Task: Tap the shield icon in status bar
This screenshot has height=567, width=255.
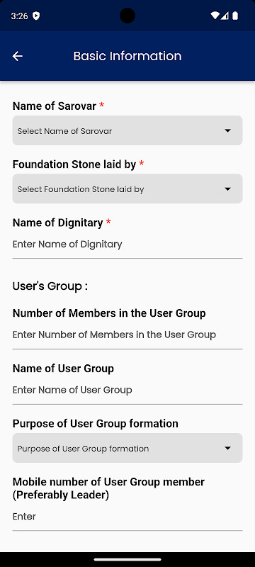Action: [x=35, y=16]
